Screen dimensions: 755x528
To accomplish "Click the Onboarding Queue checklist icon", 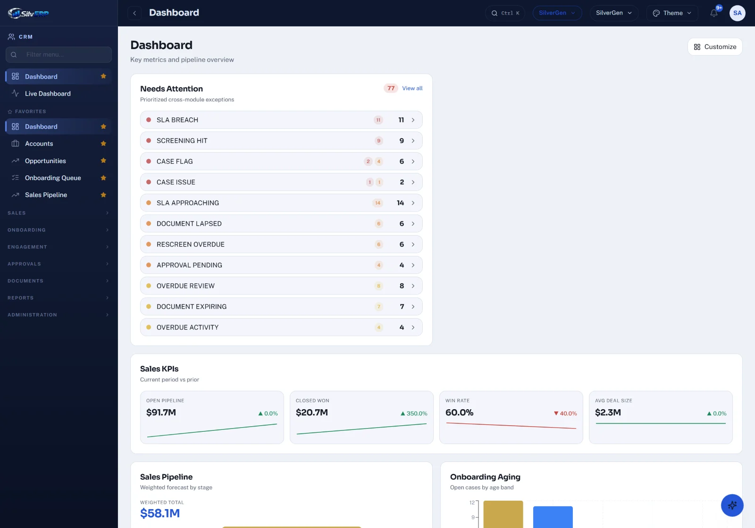I will pyautogui.click(x=15, y=178).
